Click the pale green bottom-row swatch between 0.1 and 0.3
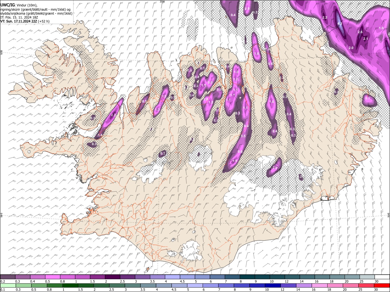 pyautogui.click(x=8, y=285)
